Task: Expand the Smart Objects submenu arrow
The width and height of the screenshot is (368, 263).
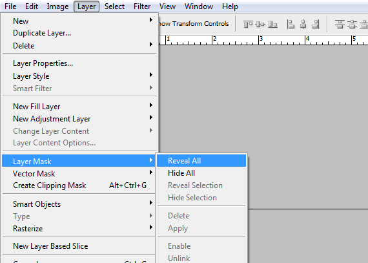Action: point(151,203)
